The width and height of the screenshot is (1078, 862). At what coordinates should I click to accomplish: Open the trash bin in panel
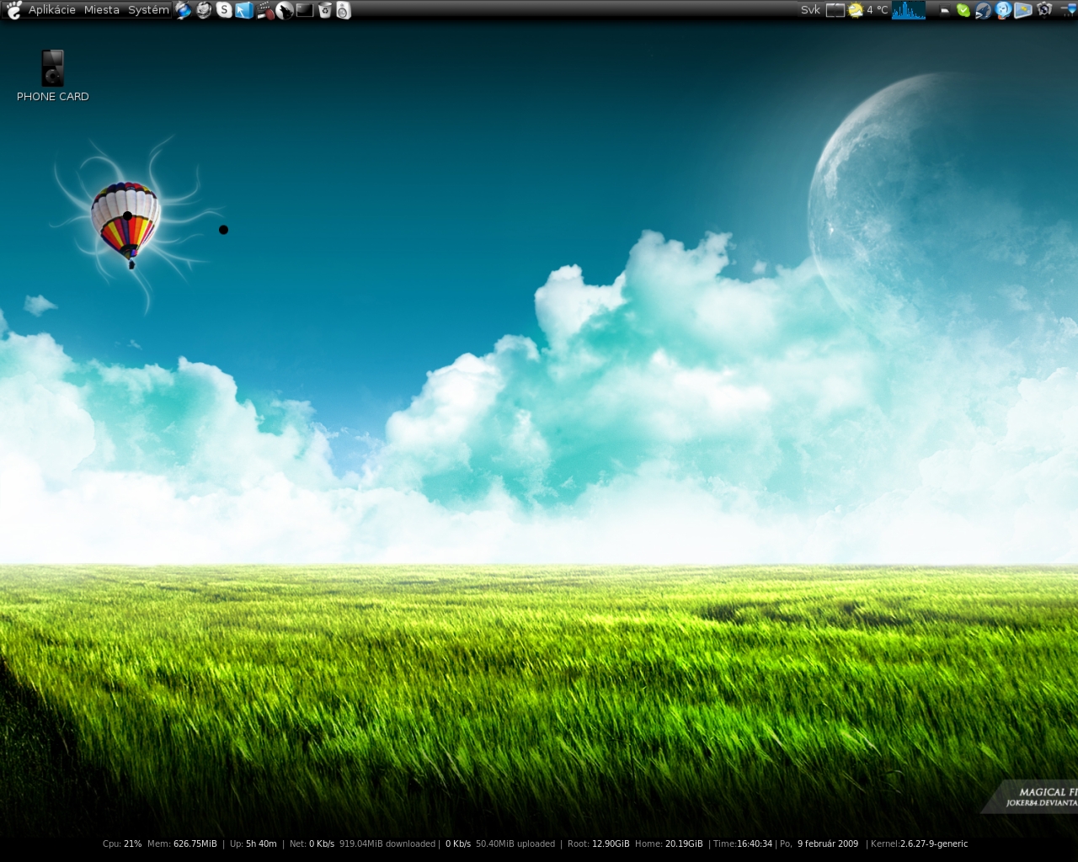324,10
